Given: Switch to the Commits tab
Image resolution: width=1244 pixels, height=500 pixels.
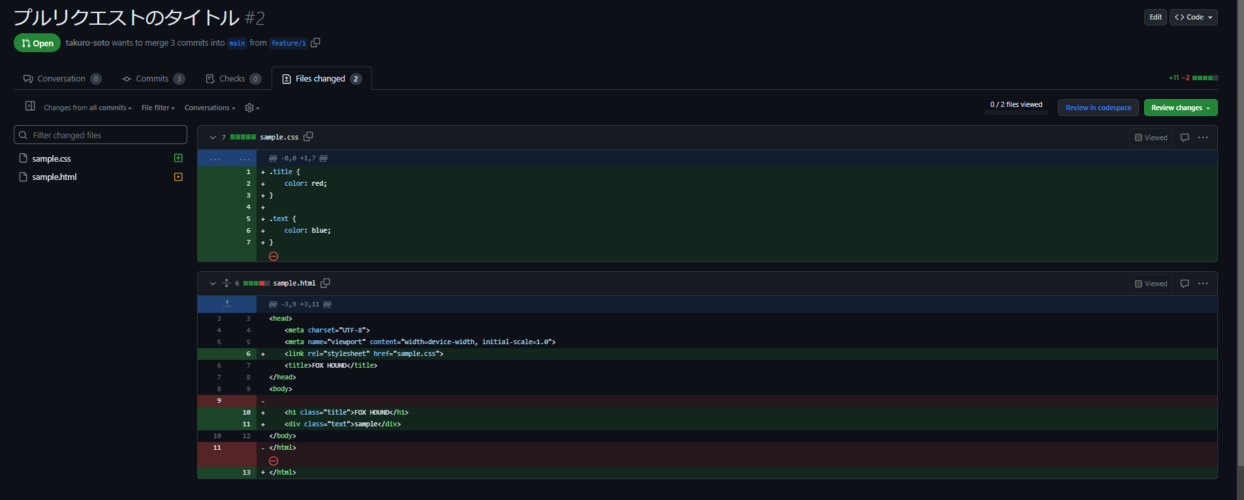Looking at the screenshot, I should click(x=153, y=79).
